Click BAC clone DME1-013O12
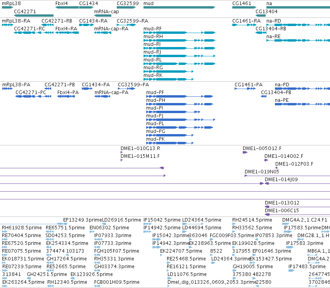 point(297,207)
